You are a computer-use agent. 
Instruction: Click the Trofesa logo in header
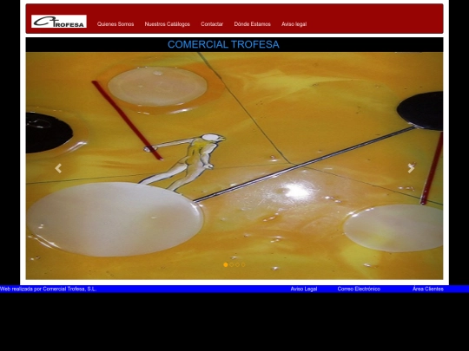click(59, 22)
